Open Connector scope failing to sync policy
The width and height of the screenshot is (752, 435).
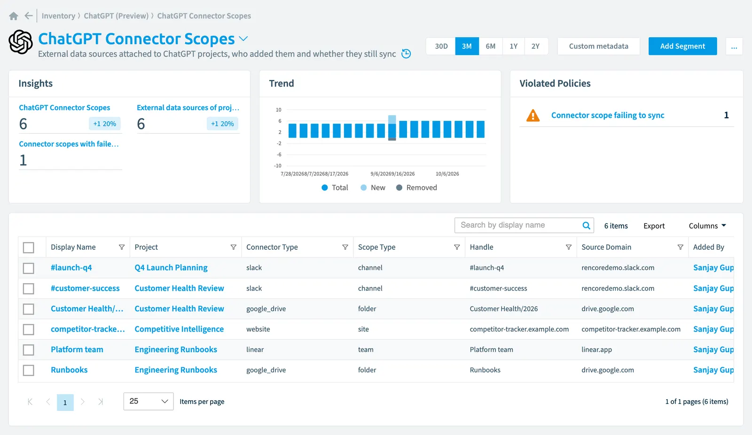607,115
